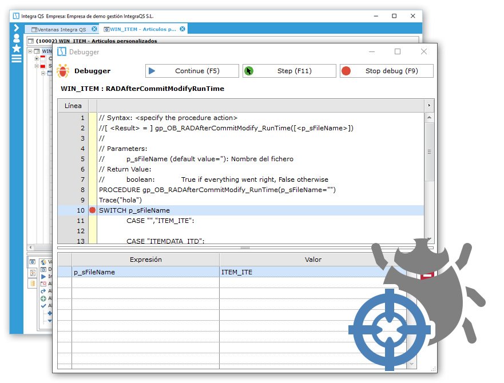
Task: Click the Step (F11) button
Action: click(x=289, y=71)
